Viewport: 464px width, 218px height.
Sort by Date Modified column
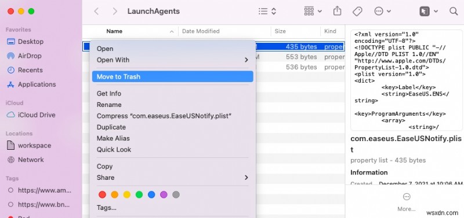point(201,31)
